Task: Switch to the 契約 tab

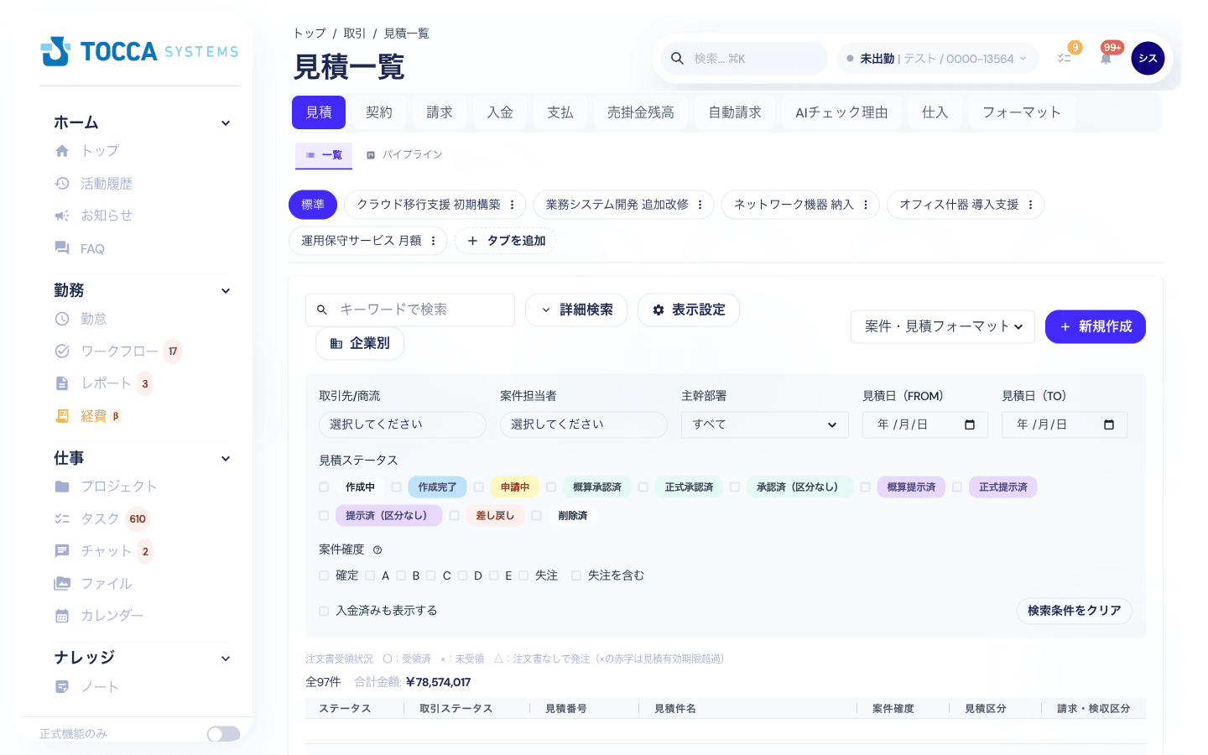Action: (379, 112)
